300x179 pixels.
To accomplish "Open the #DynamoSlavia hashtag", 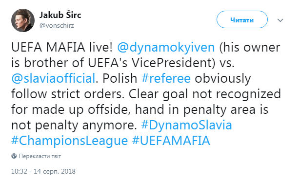I will click(x=186, y=125).
